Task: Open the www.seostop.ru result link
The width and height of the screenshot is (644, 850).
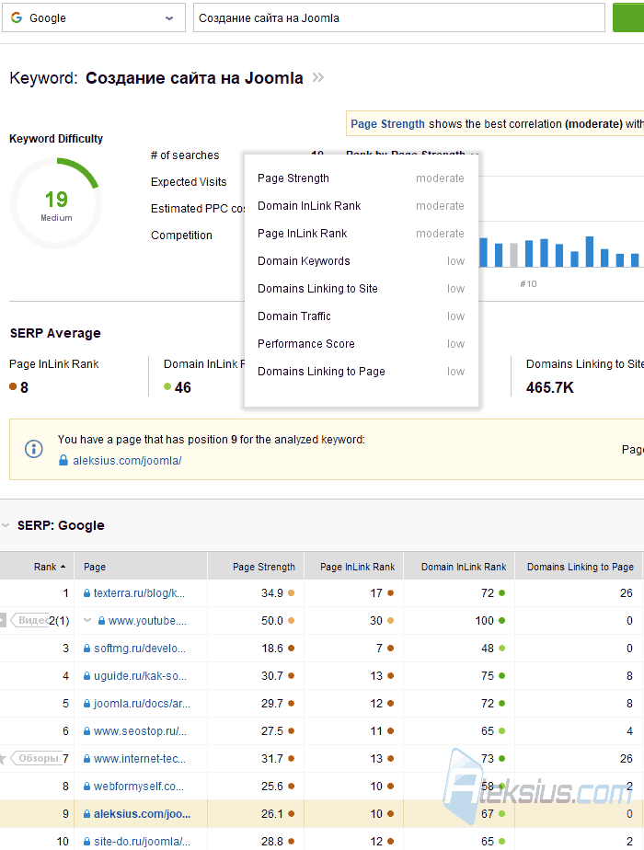Action: point(141,731)
